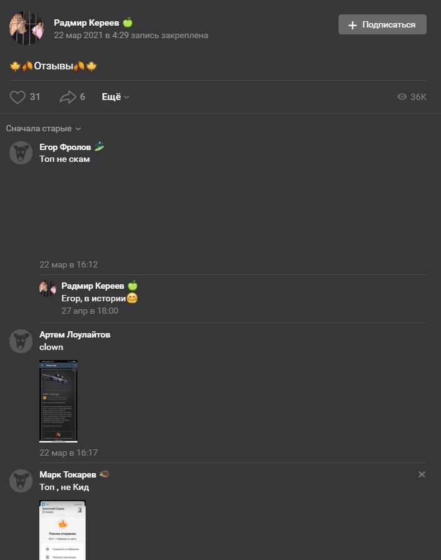The height and width of the screenshot is (560, 441).
Task: Click the post date 22 мар 2021 link
Action: [x=78, y=36]
